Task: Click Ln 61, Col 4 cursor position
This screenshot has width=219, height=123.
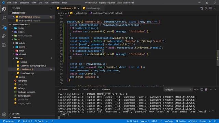Action: [132, 121]
